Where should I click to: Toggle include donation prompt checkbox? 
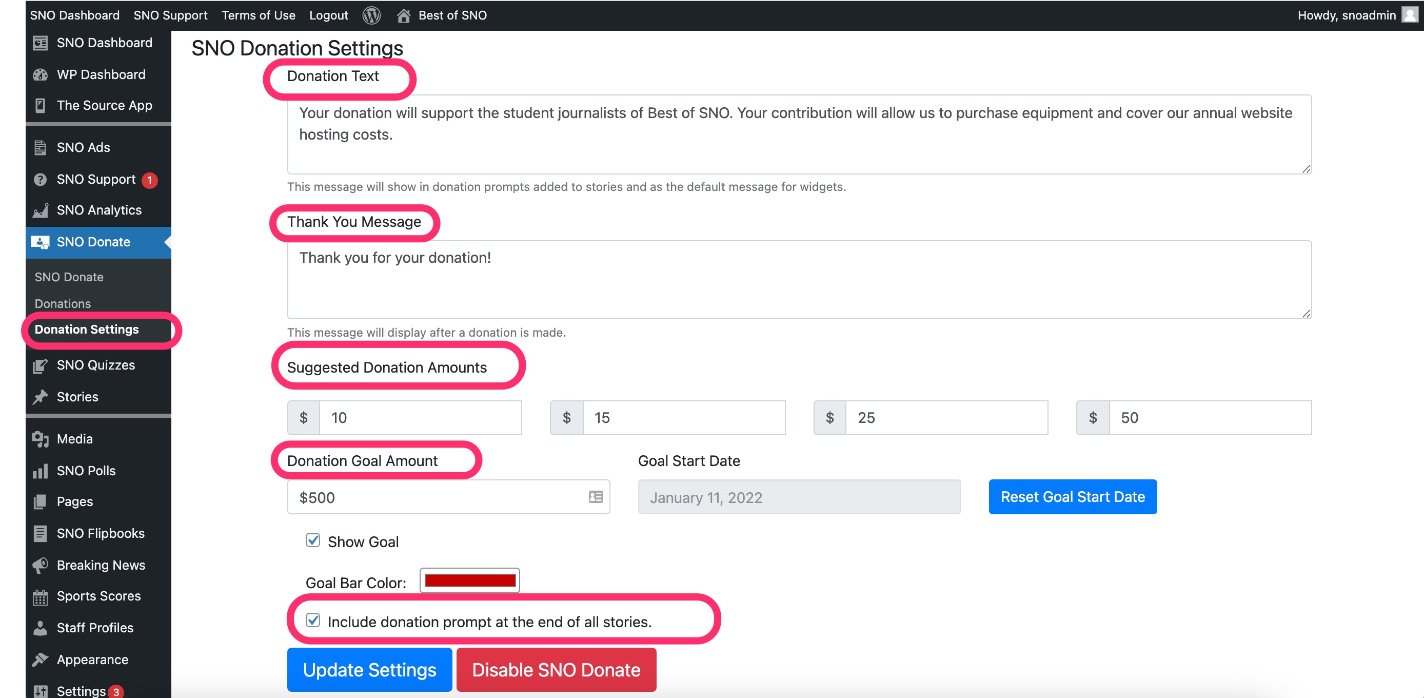(313, 621)
